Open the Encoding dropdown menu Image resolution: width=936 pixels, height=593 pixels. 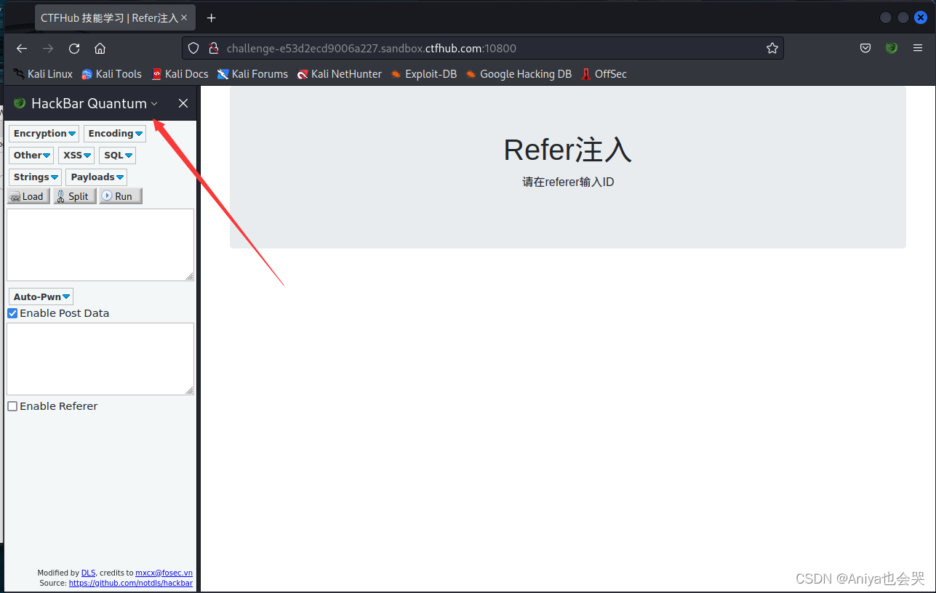coord(115,134)
